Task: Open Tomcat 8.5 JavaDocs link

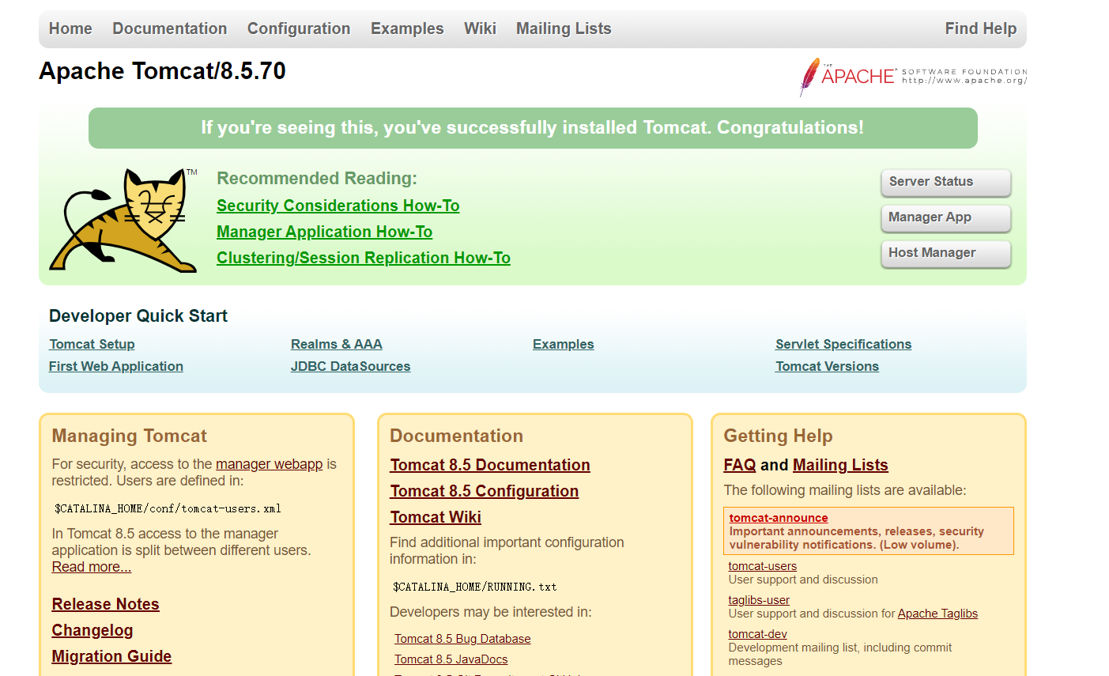Action: pos(451,659)
